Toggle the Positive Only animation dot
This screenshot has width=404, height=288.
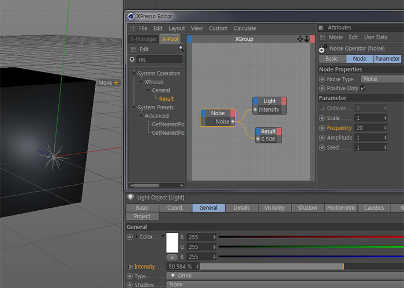click(x=322, y=88)
